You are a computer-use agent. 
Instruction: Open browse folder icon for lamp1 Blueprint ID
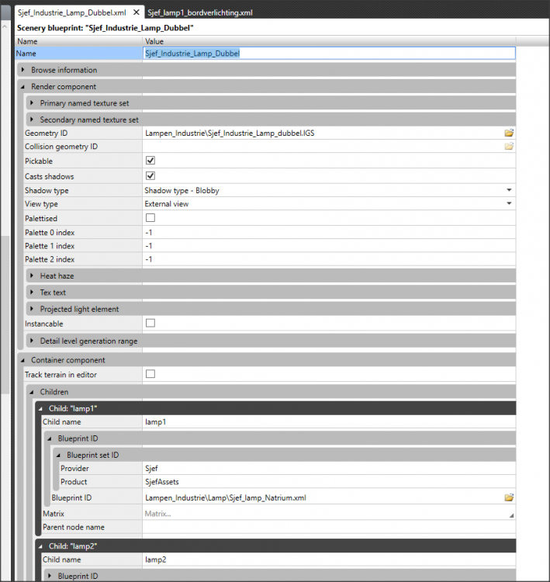509,497
